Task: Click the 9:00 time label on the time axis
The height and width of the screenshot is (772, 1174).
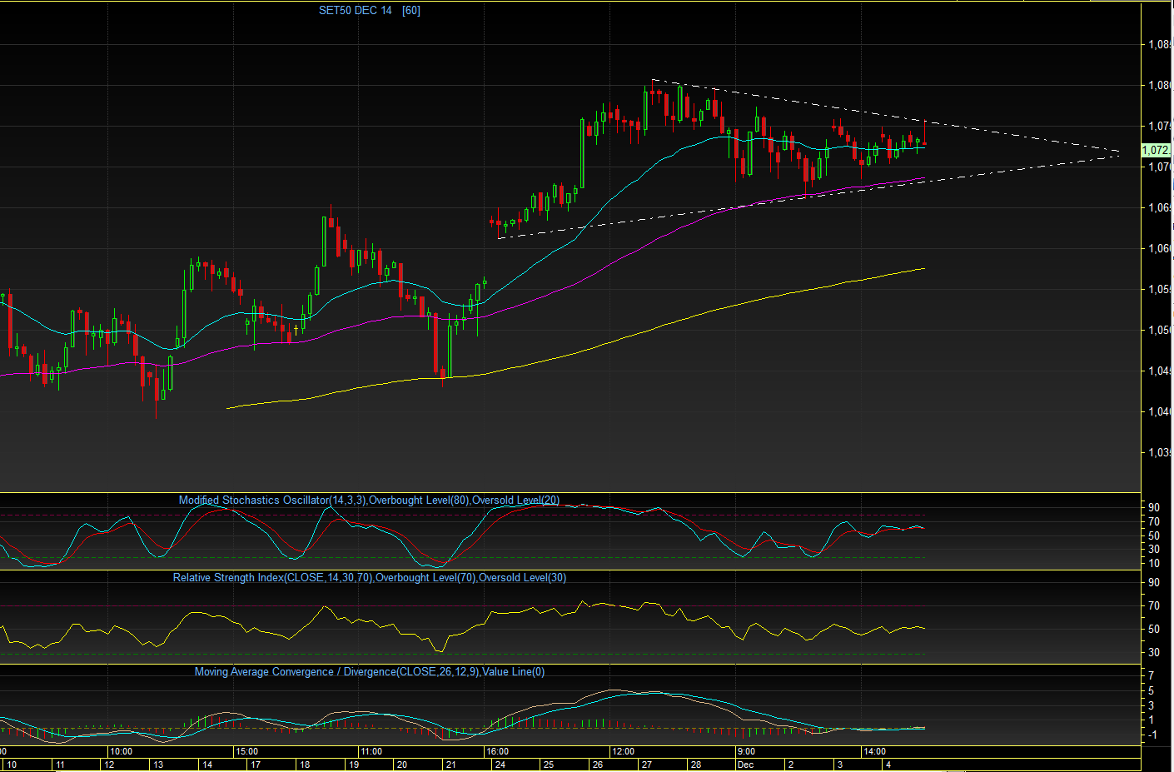Action: (746, 751)
